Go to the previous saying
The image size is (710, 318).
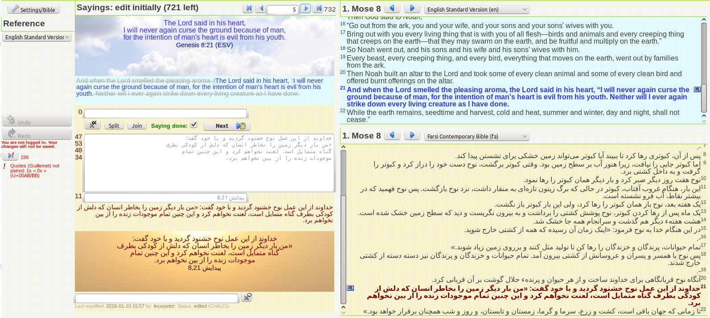pos(260,9)
